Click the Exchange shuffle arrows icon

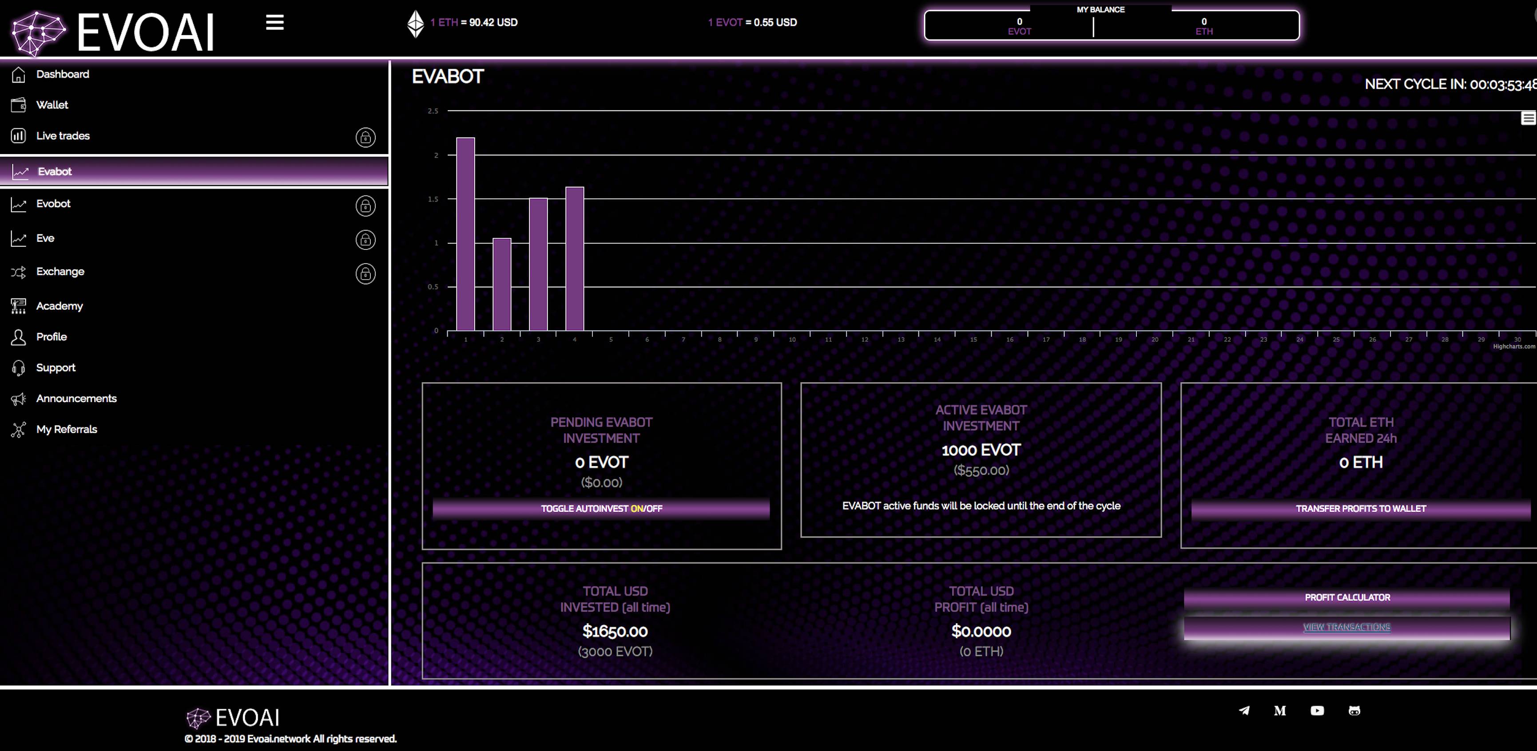[19, 273]
